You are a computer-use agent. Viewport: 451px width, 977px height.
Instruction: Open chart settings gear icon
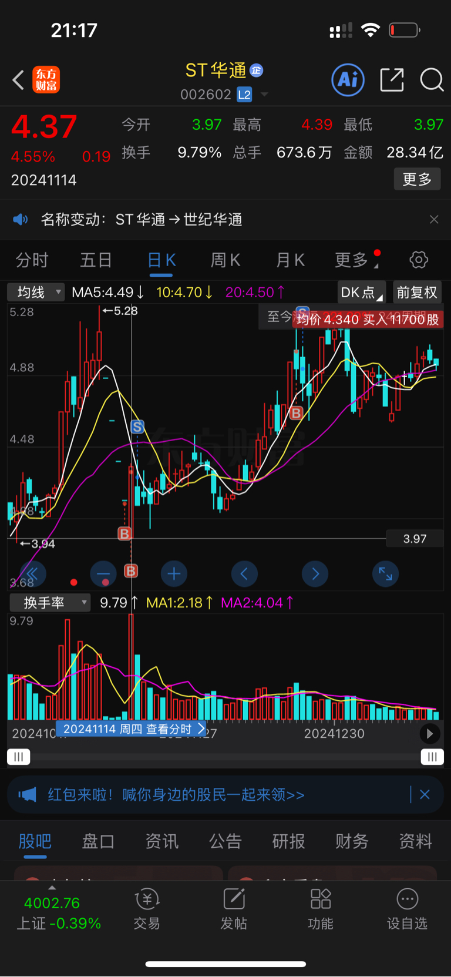[x=419, y=260]
